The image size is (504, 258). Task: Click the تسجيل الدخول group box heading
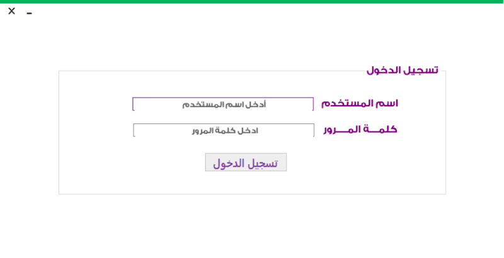pos(402,70)
